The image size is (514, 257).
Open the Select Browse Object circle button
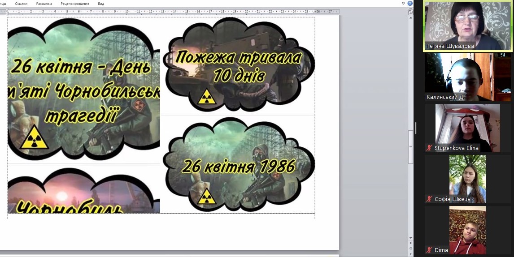[411, 248]
